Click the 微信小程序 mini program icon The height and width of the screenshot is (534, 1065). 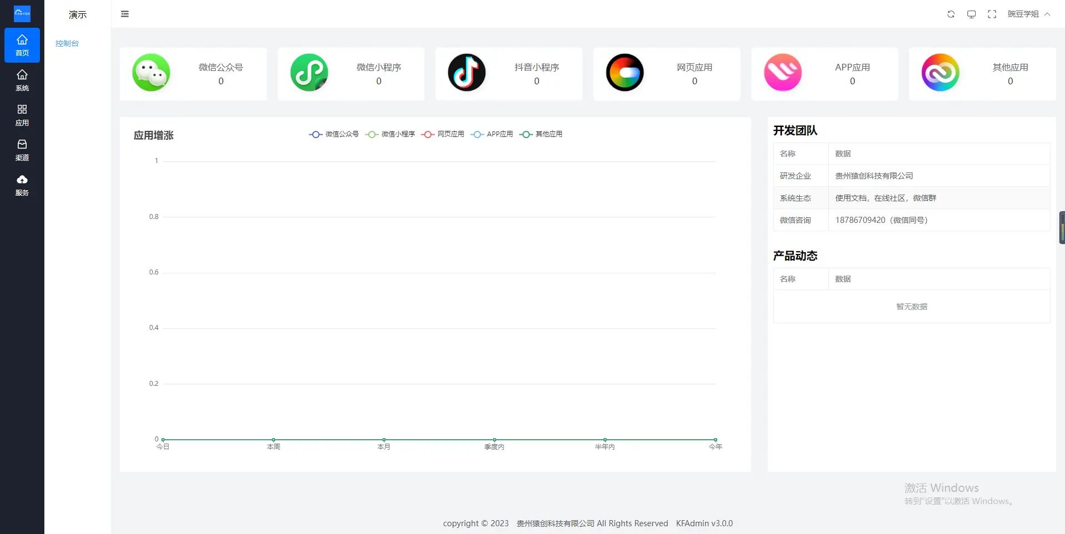click(x=309, y=73)
